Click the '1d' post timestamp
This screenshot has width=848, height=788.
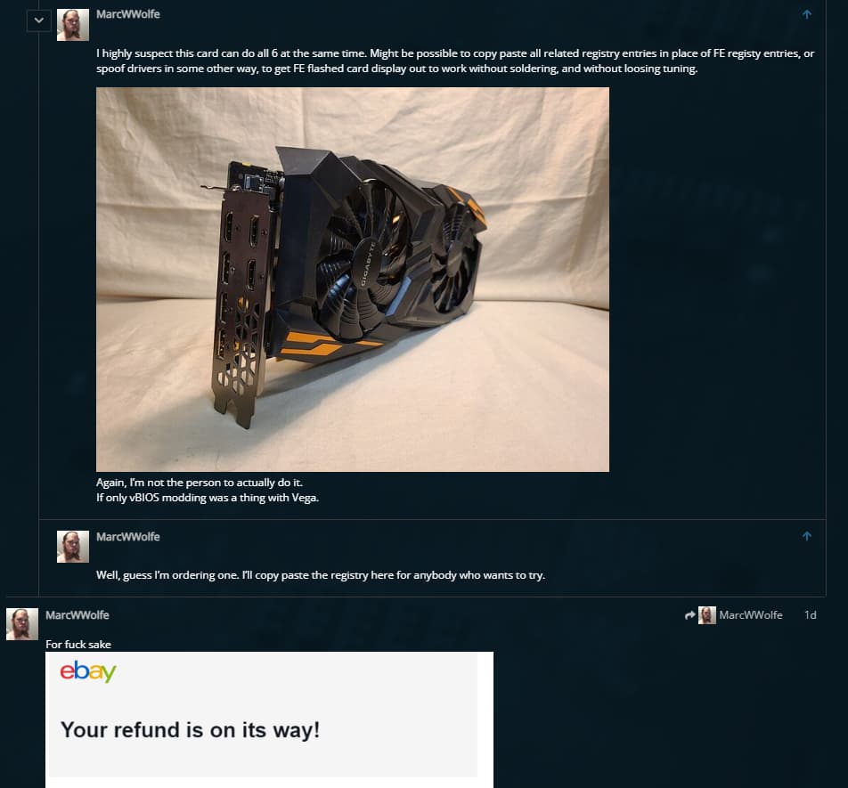pos(811,615)
